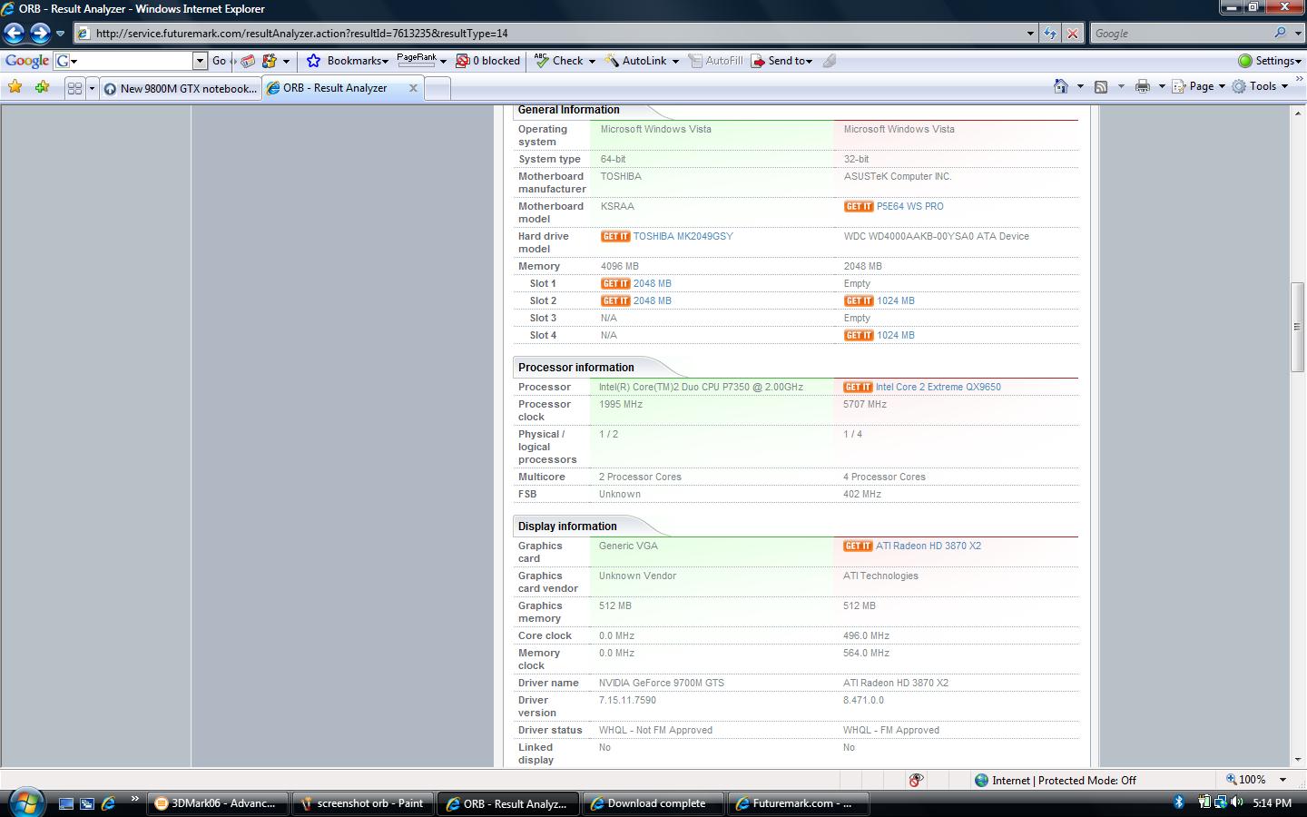Click the Add to Favorites star-plus icon
This screenshot has width=1307, height=817.
43,87
